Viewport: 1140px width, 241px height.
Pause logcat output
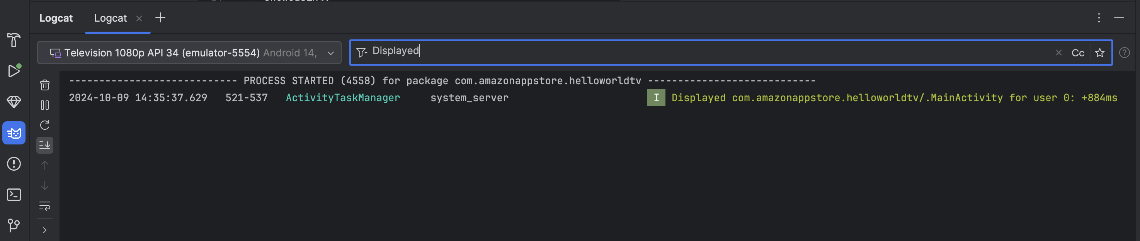tap(45, 105)
